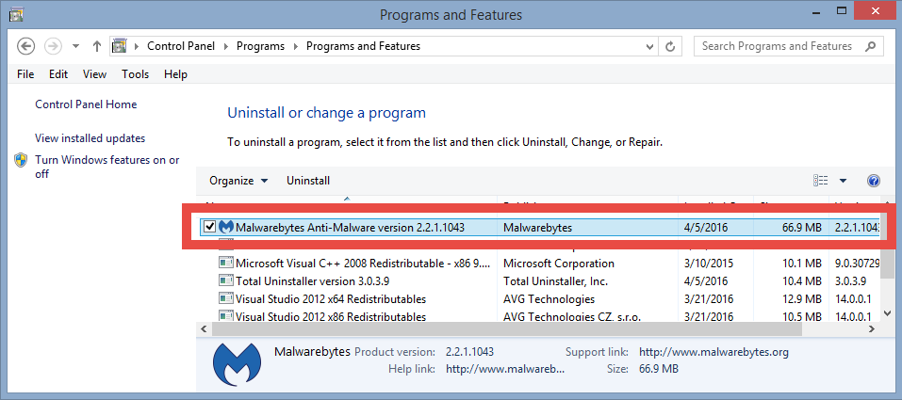
Task: Click the Forward navigation arrow
Action: [53, 46]
